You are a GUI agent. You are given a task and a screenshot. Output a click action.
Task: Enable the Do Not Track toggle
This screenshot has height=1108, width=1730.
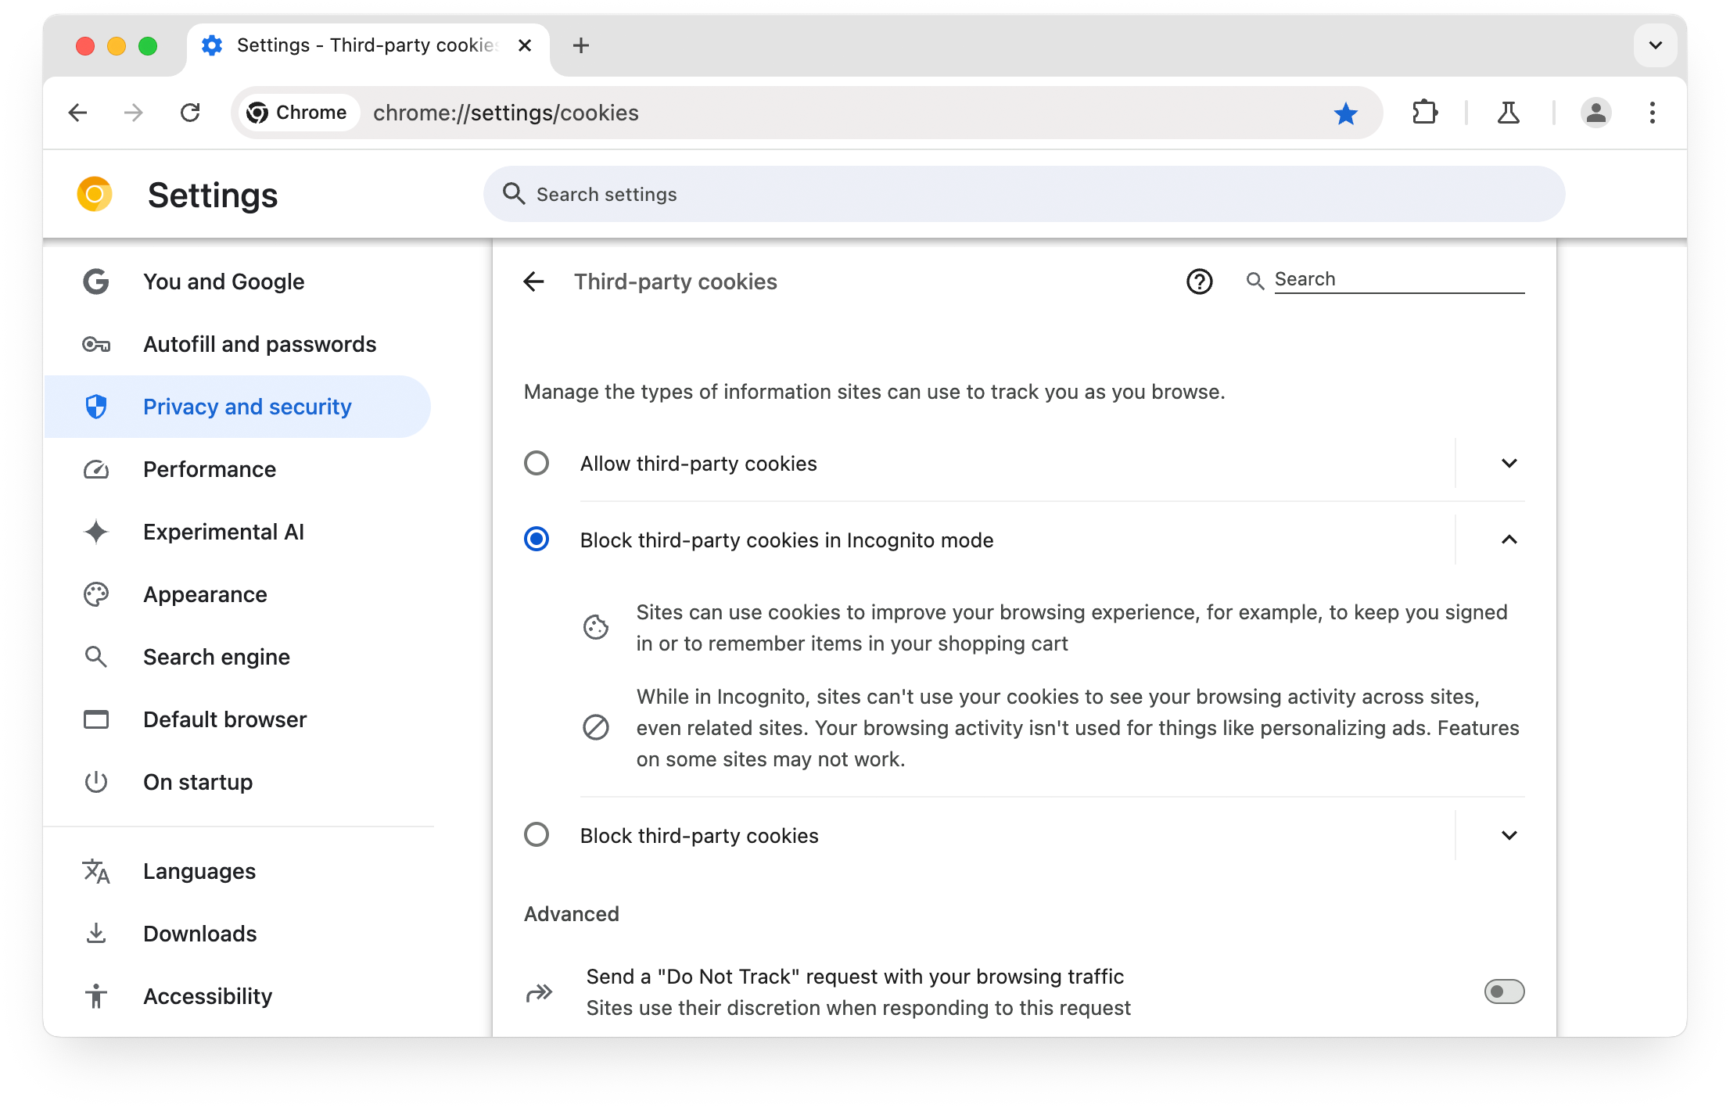[x=1504, y=992]
